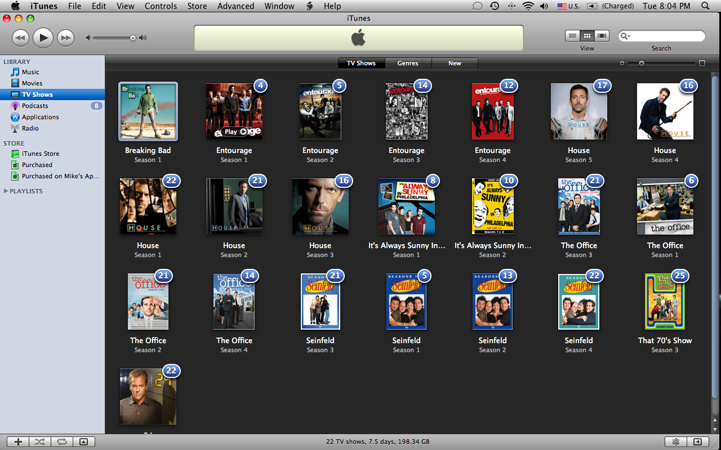
Task: Click the large artwork size icon
Action: (x=702, y=64)
